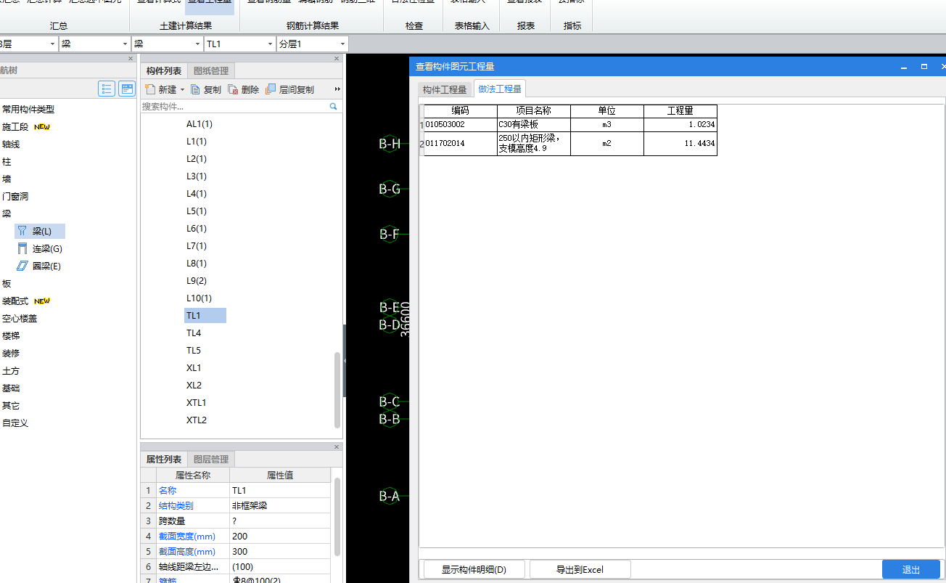Switch navigation tree to list view icon
Image resolution: width=946 pixels, height=583 pixels.
point(107,89)
